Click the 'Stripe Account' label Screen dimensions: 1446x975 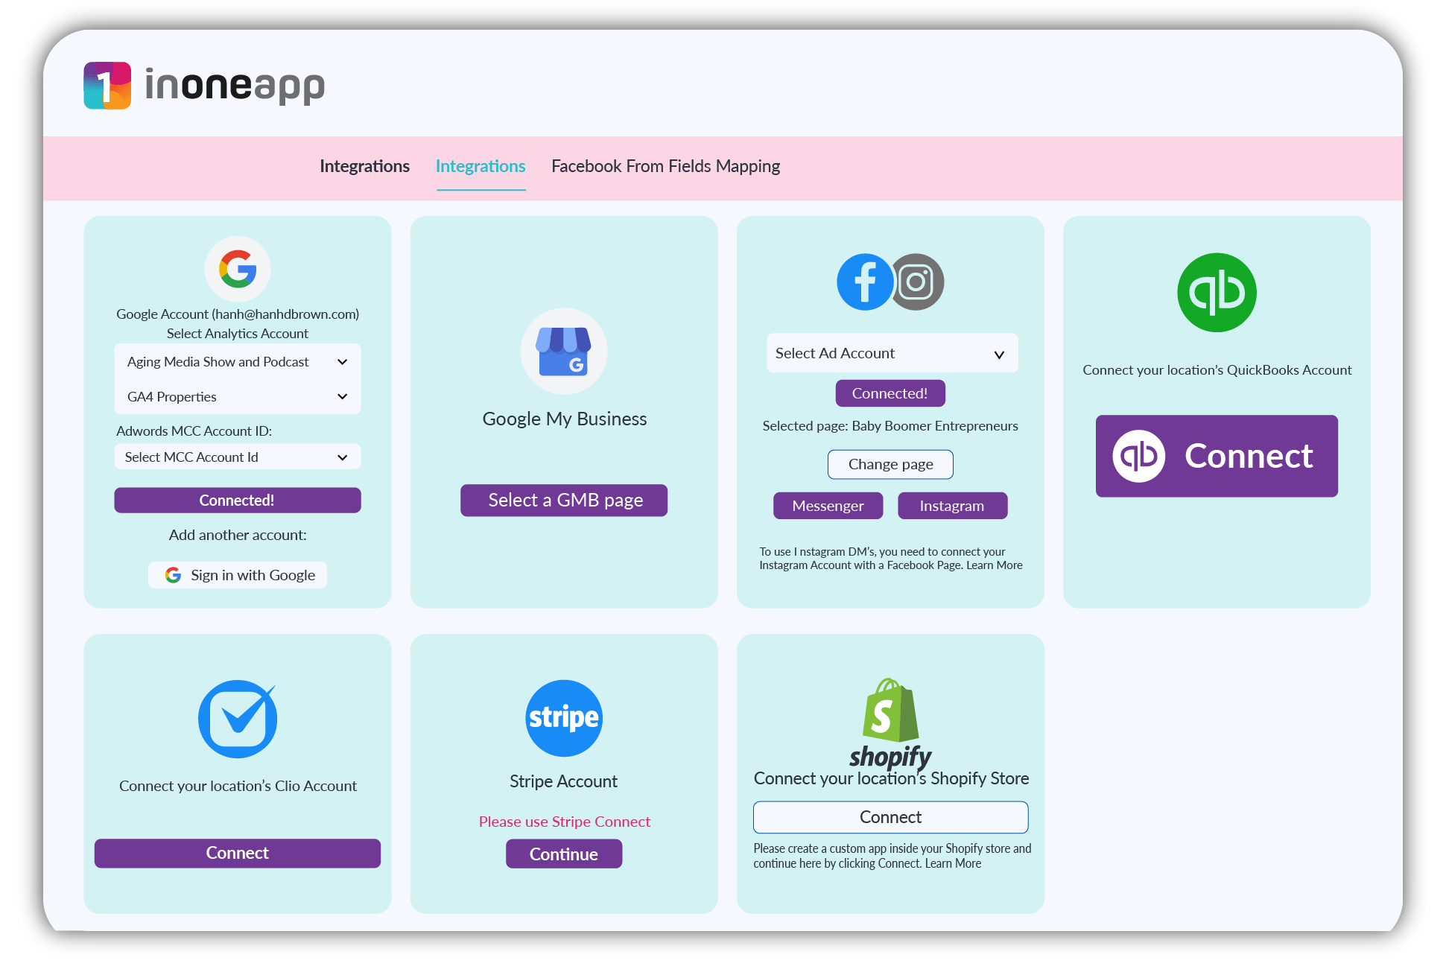point(564,781)
